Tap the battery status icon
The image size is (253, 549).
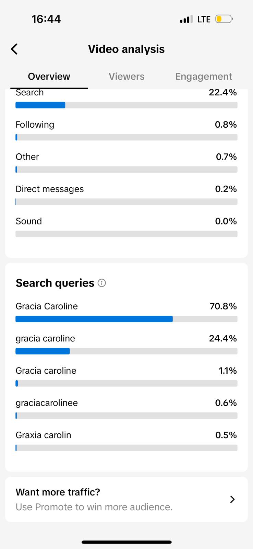224,19
